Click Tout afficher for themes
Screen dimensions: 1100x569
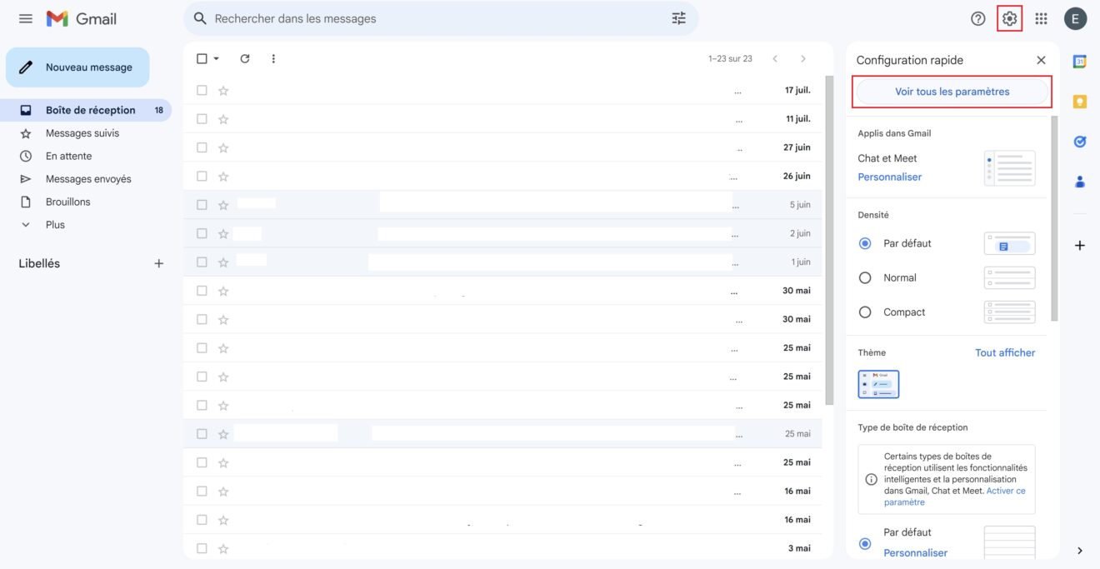pyautogui.click(x=1005, y=352)
